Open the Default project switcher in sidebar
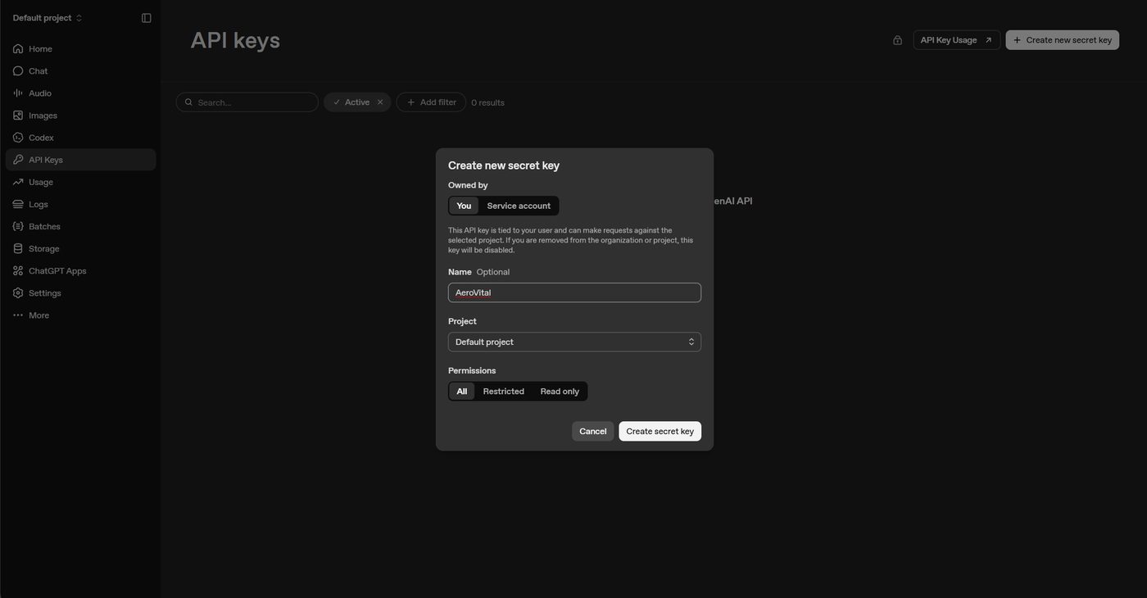Screen dimensions: 1147x598 (48, 18)
